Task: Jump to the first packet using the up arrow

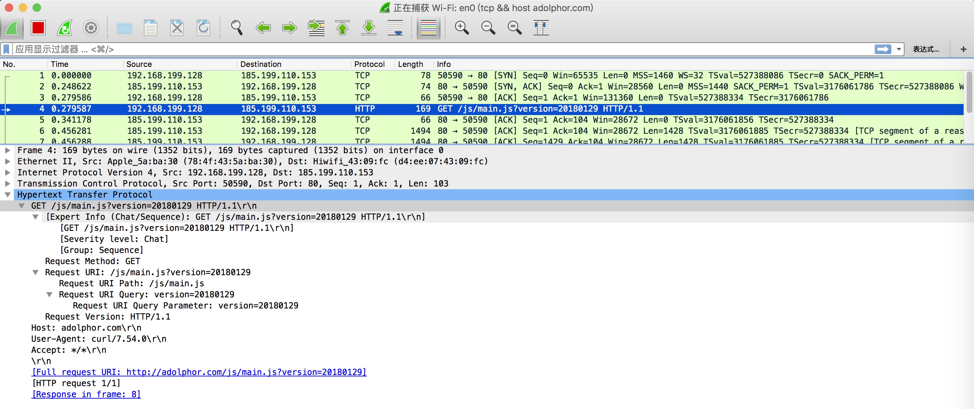Action: [342, 28]
